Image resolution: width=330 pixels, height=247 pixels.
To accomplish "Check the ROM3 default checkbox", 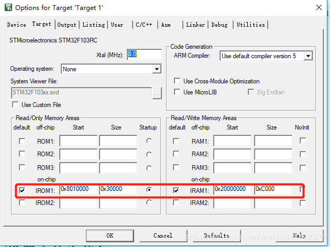I will coord(22,167).
